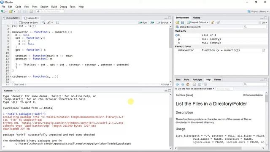
Task: Click the Help home icon
Action: coord(188,84)
